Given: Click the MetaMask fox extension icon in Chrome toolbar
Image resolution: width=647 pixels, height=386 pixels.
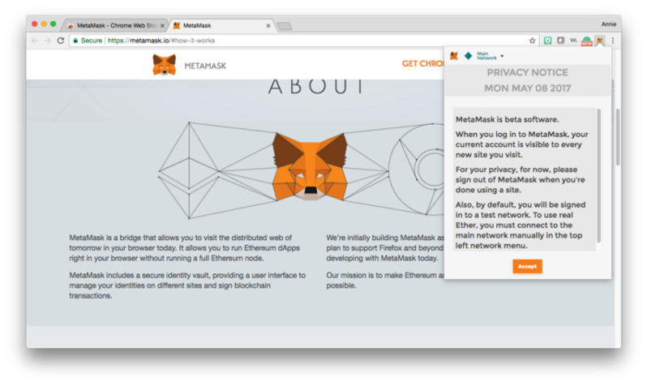Looking at the screenshot, I should [599, 41].
